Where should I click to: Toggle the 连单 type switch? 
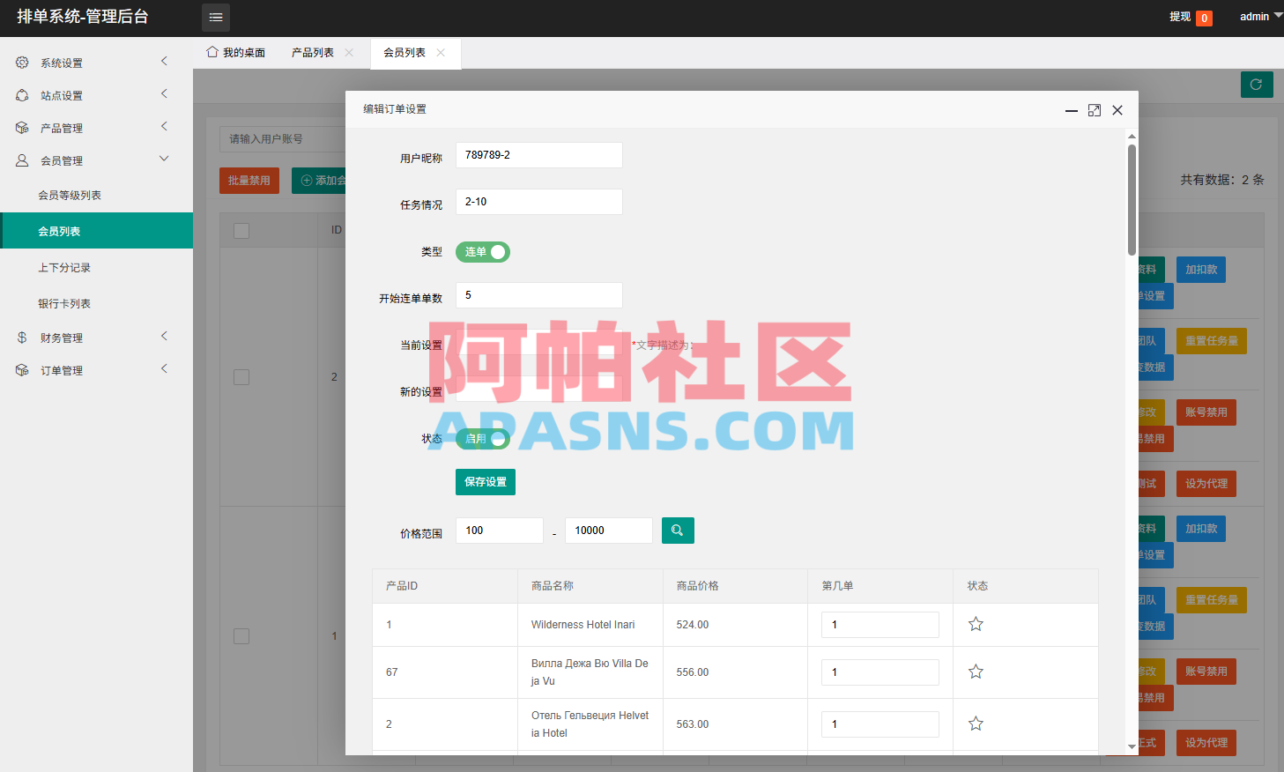483,252
